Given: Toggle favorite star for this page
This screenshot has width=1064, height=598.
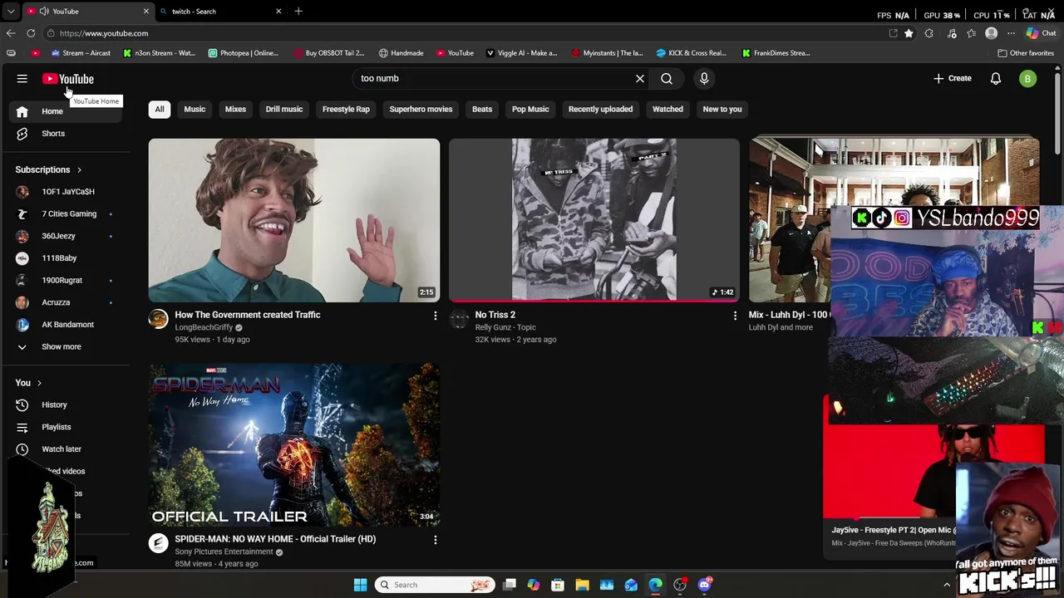Looking at the screenshot, I should tap(909, 33).
